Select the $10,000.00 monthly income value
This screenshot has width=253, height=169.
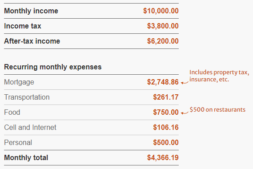(161, 11)
